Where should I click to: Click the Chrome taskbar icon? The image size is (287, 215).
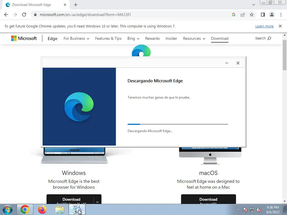click(x=25, y=209)
